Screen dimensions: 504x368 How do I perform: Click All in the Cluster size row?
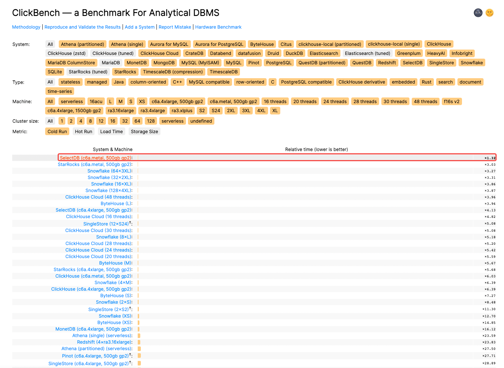point(50,121)
